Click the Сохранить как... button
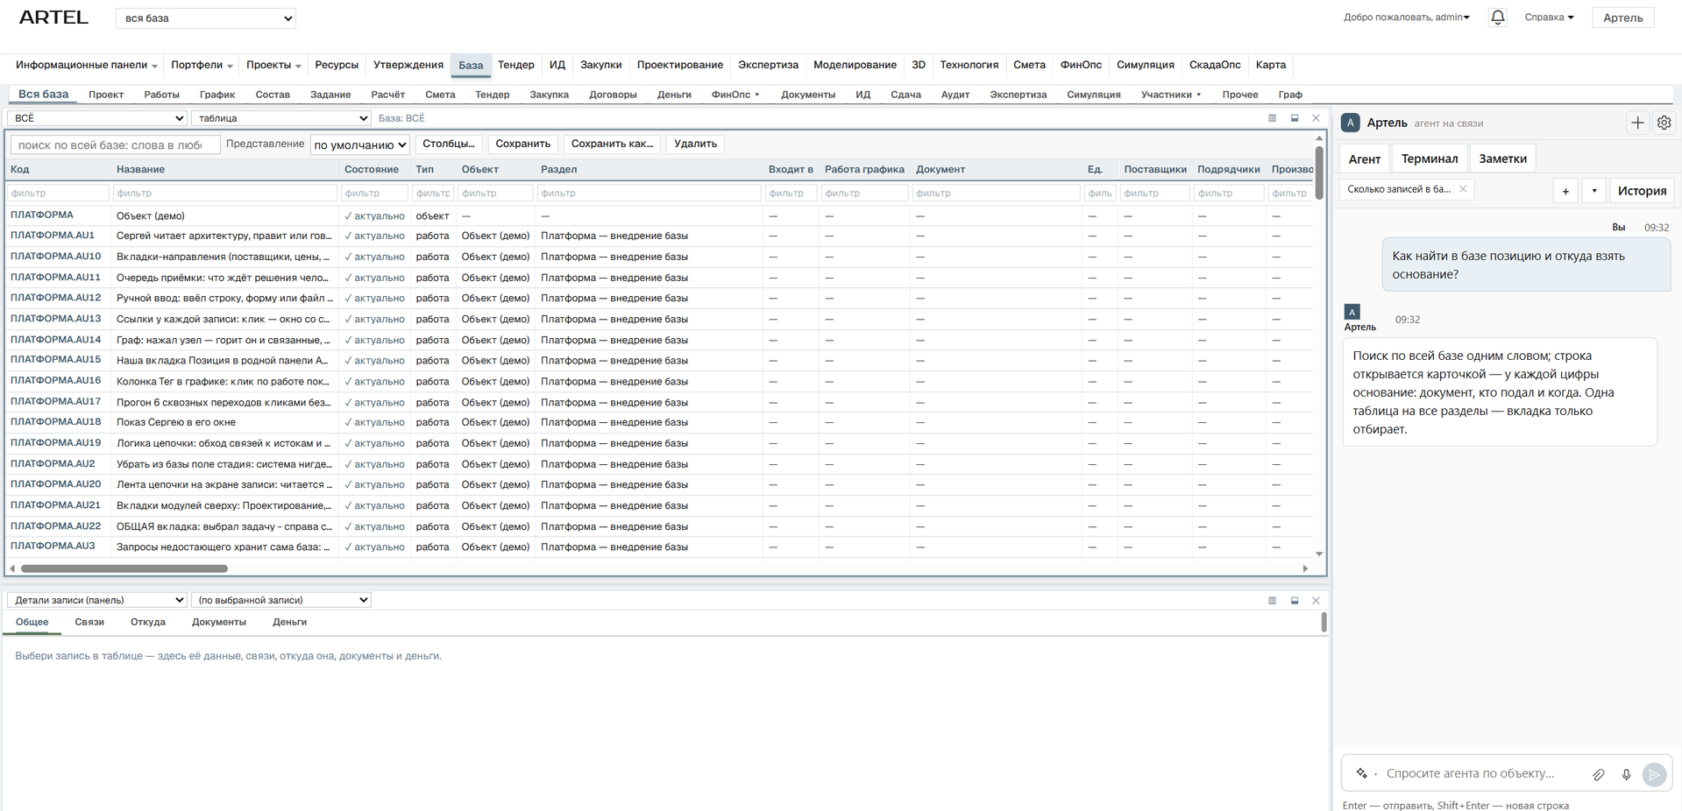Viewport: 1682px width, 811px height. (612, 144)
